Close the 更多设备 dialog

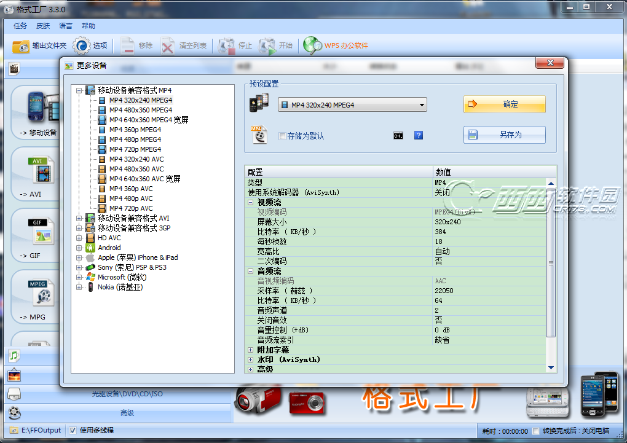pyautogui.click(x=550, y=63)
